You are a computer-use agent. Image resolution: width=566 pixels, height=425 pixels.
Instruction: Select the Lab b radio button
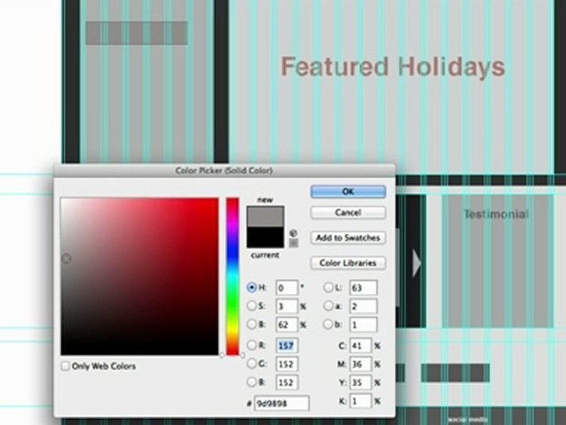328,325
